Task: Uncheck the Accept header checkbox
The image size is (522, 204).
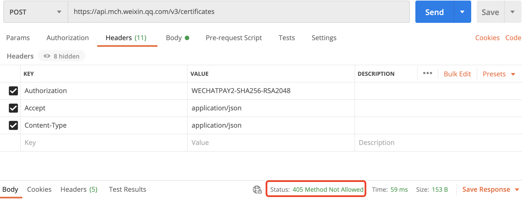Action: pyautogui.click(x=13, y=108)
